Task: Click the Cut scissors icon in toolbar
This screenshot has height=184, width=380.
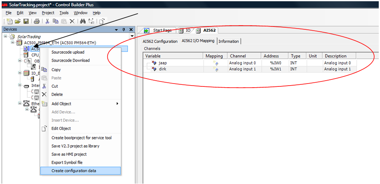Action: [x=47, y=21]
